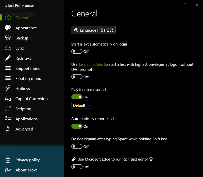Click the Backup layers icon
203x177 pixels.
pyautogui.click(x=8, y=38)
